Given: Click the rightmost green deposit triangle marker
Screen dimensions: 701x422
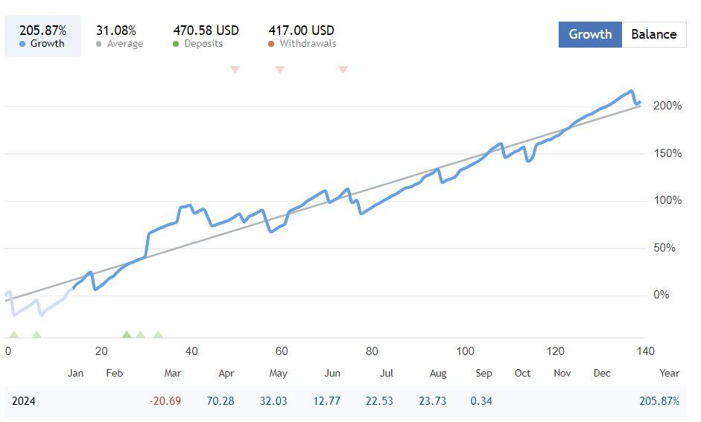Looking at the screenshot, I should point(158,335).
